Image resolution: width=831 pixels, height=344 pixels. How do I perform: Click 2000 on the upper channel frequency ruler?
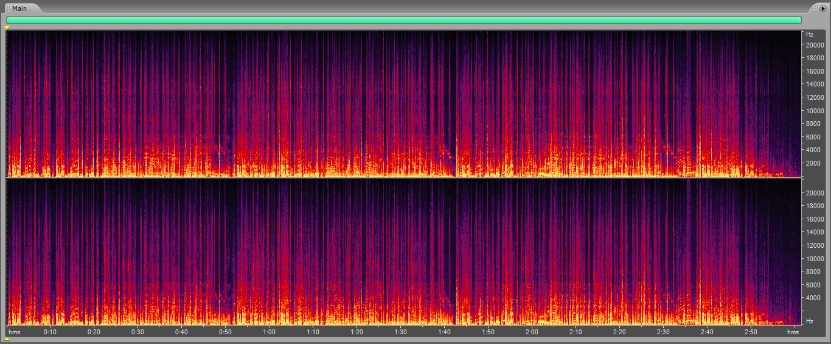tap(813, 163)
